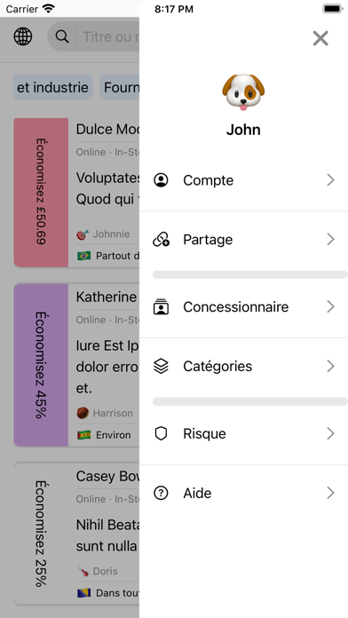
Task: Tap the dog avatar picture
Action: point(243,92)
